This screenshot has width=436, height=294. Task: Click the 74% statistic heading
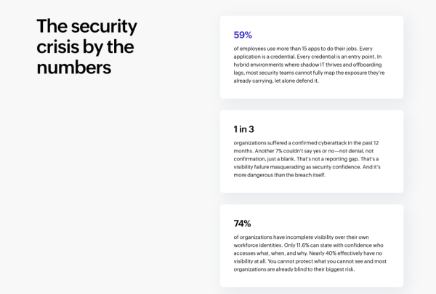pyautogui.click(x=242, y=224)
